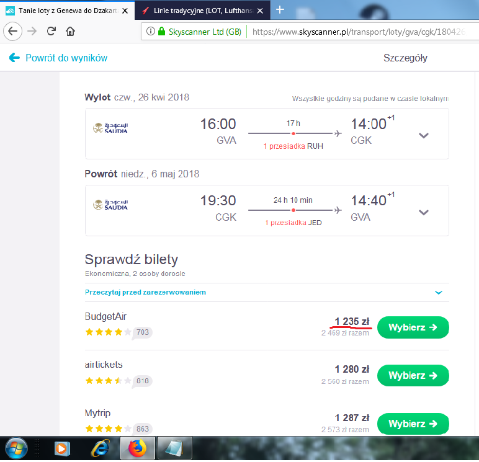Select the 'Szczegóły' heading
The height and width of the screenshot is (462, 479).
[405, 58]
